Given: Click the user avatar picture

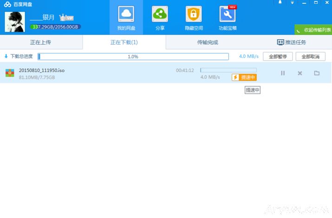Looking at the screenshot, I should (14, 22).
